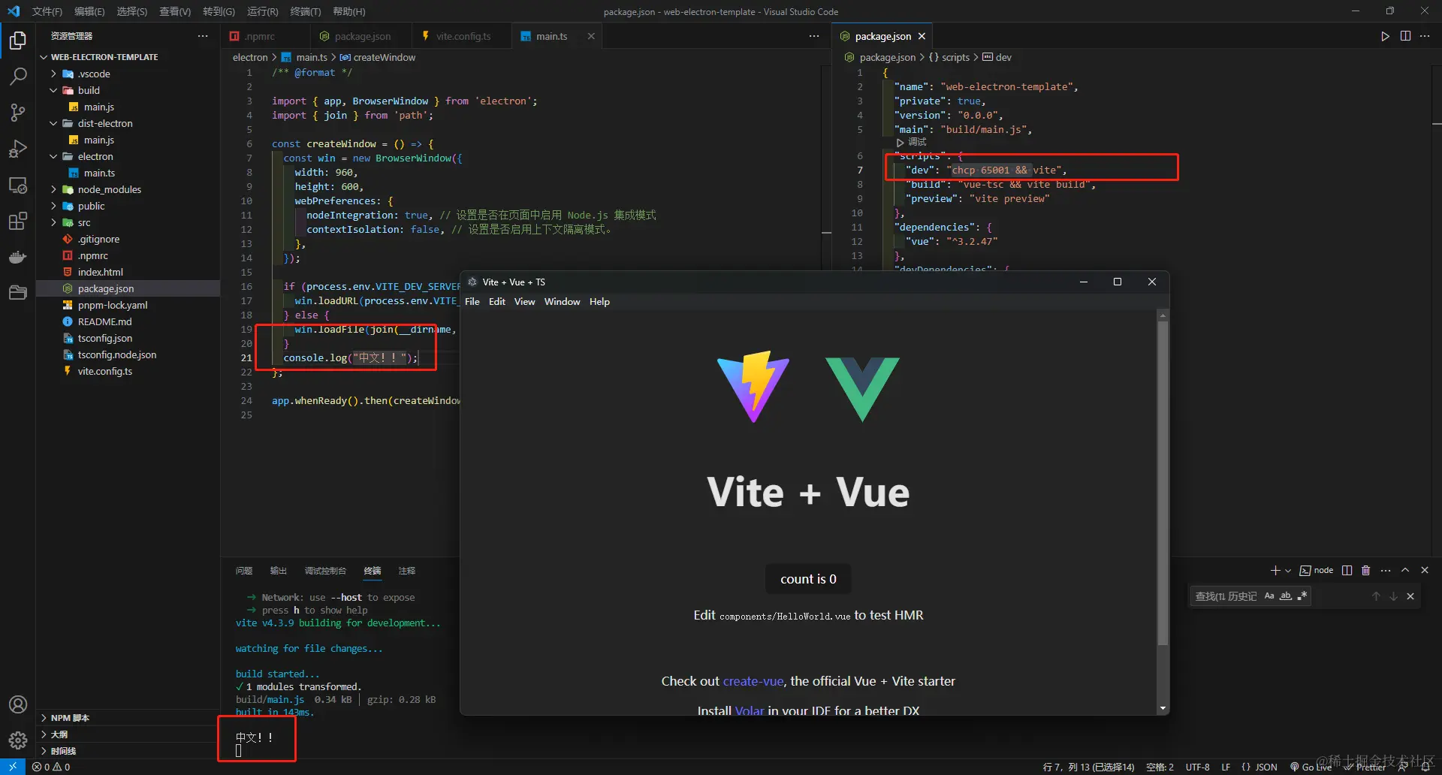Open the Accounts menu icon

point(18,704)
